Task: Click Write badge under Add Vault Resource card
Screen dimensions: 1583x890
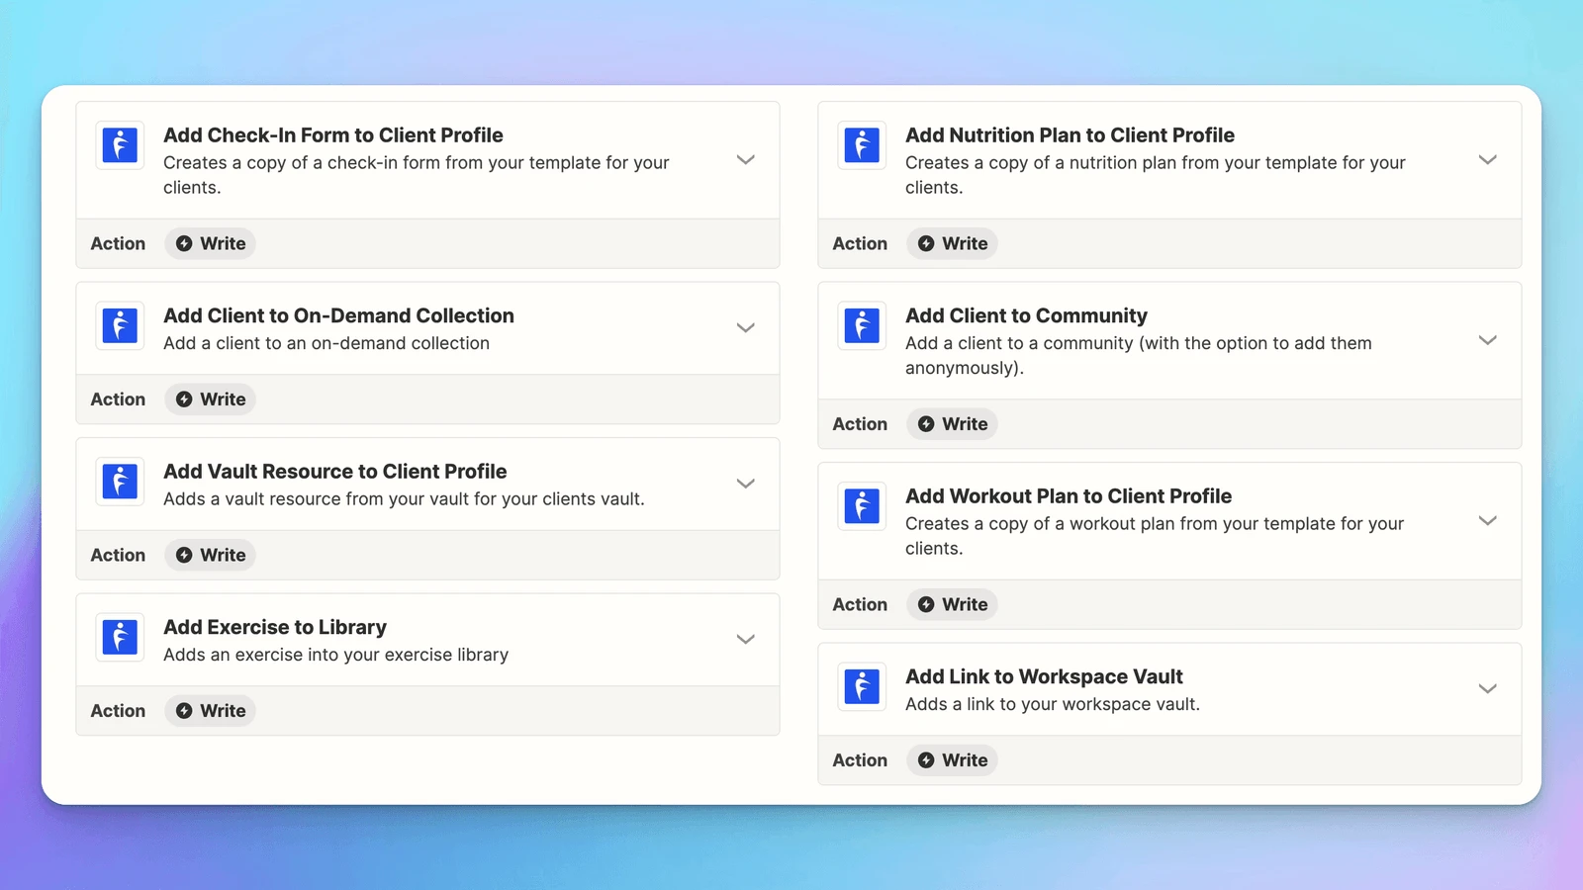Action: (210, 555)
